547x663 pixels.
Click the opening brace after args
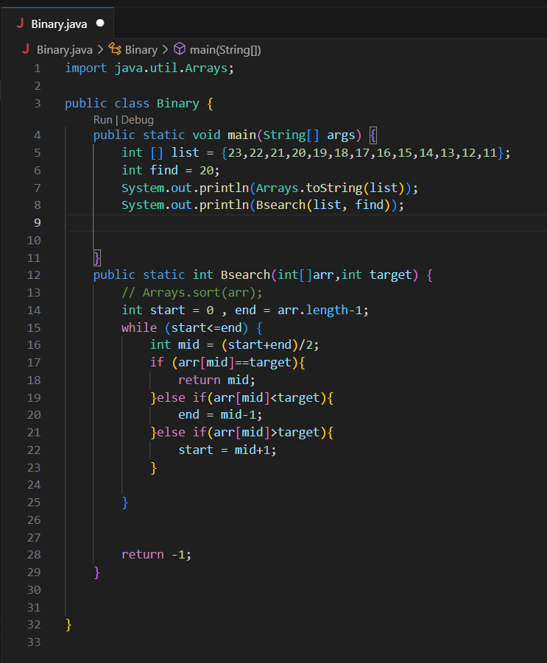click(373, 135)
